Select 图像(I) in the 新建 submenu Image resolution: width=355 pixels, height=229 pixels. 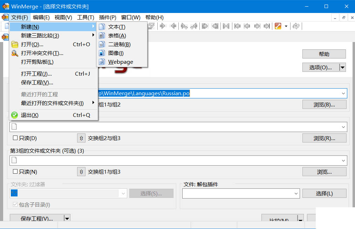click(x=122, y=53)
